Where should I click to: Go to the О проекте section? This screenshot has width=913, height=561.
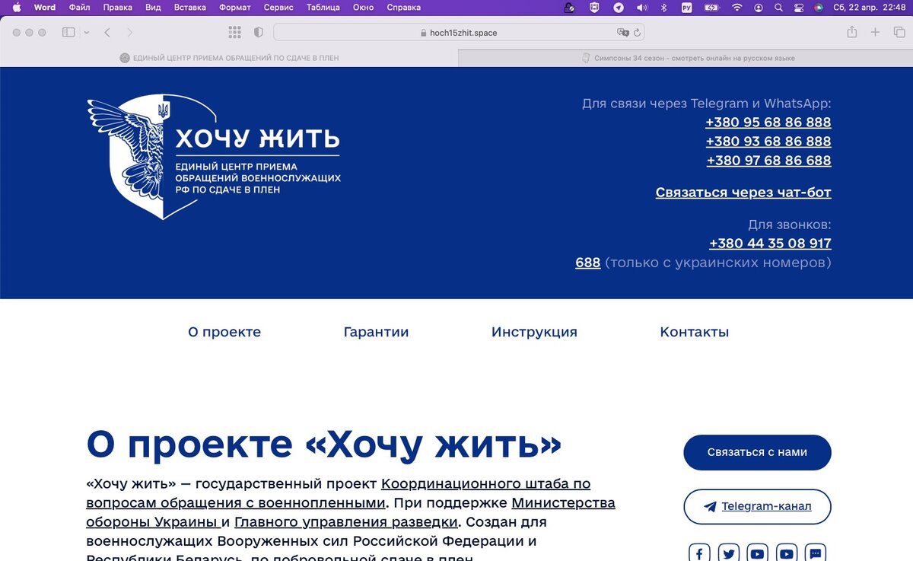pos(224,332)
